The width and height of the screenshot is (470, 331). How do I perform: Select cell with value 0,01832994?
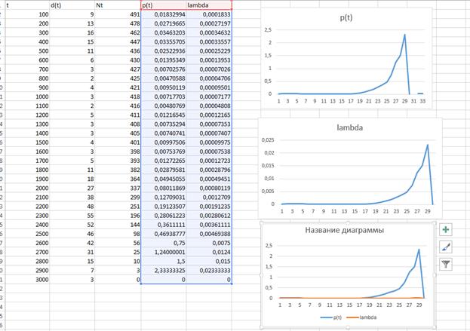pos(164,14)
